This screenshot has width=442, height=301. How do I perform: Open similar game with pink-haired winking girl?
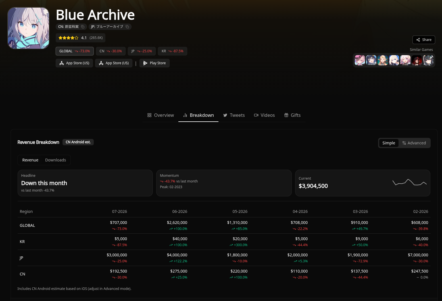tap(405, 60)
